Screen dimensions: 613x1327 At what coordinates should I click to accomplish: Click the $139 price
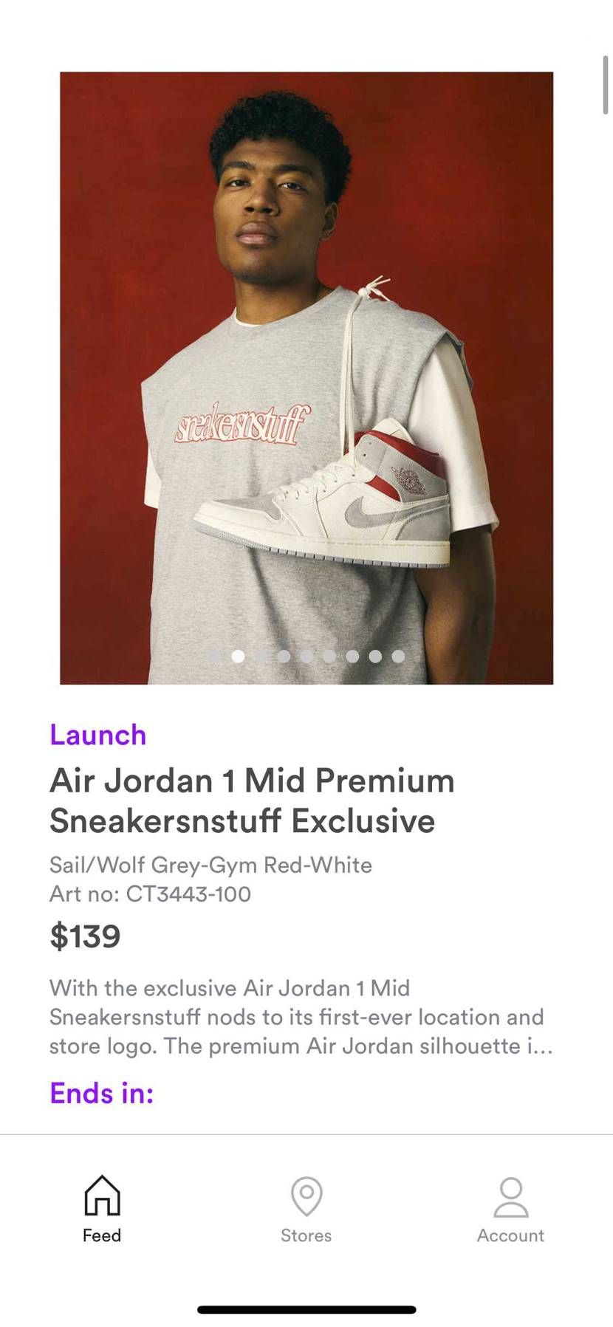pos(85,936)
